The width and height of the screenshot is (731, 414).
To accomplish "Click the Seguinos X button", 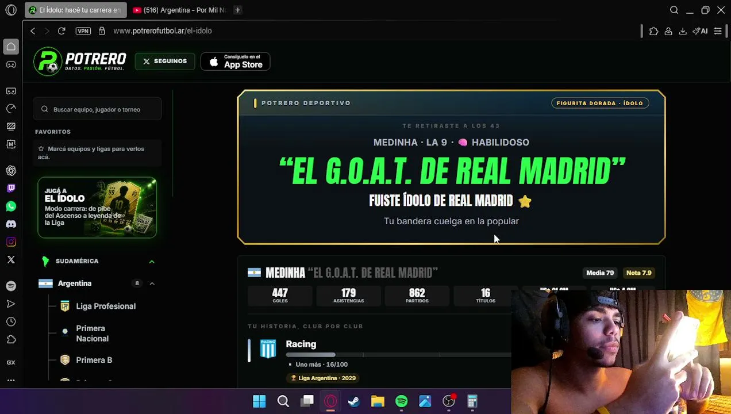I will 165,61.
